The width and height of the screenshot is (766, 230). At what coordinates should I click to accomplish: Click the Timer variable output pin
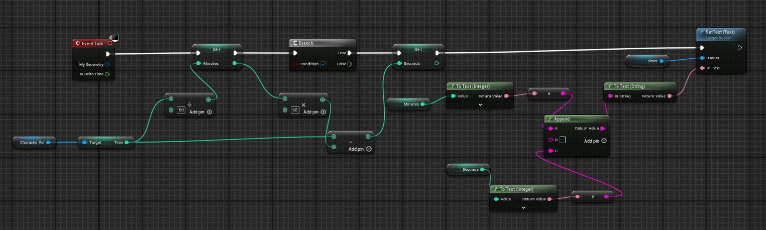click(x=662, y=61)
